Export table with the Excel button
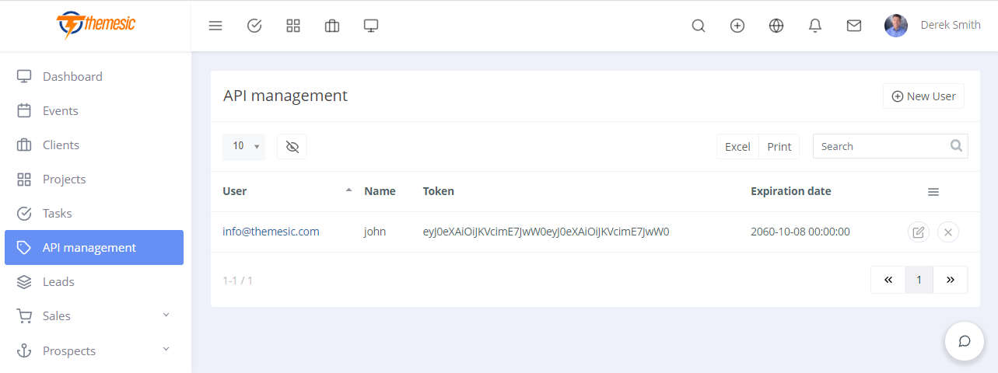This screenshot has height=373, width=998. pos(737,146)
